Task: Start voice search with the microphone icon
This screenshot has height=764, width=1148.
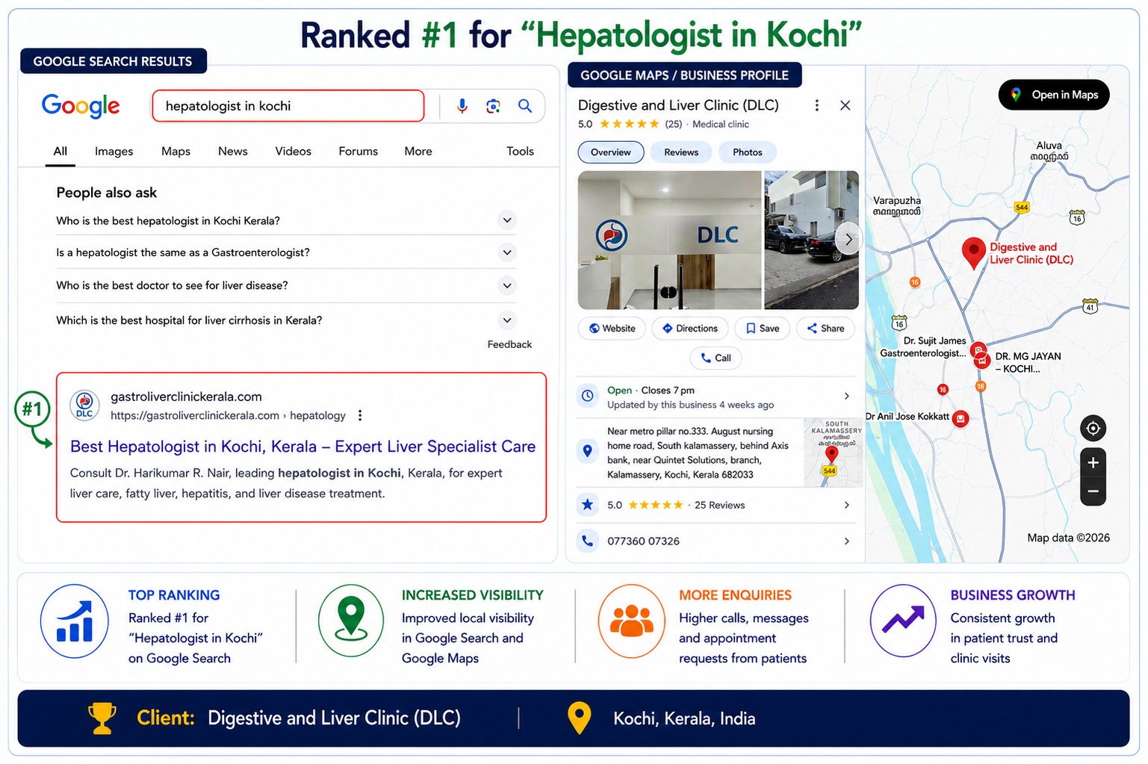Action: point(462,106)
